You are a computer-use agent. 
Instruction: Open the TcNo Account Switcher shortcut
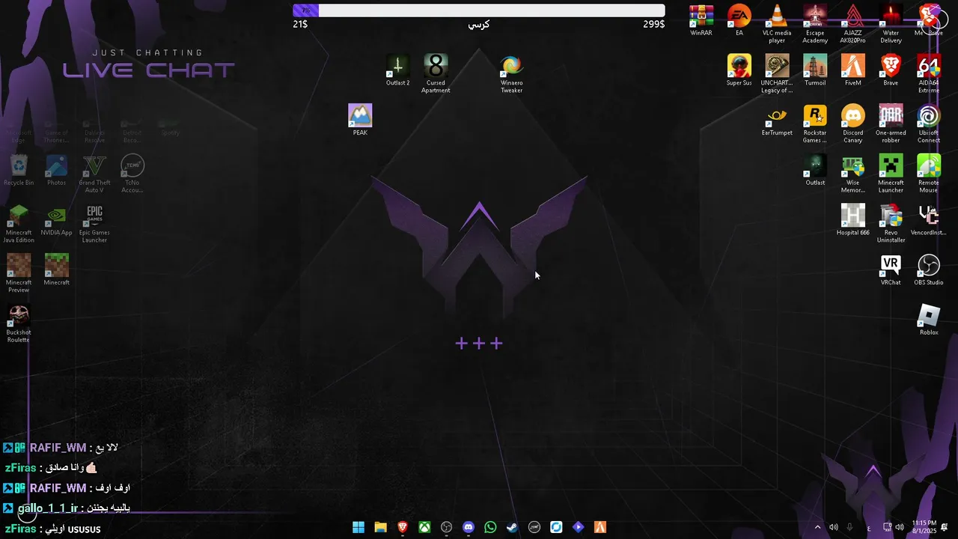132,174
